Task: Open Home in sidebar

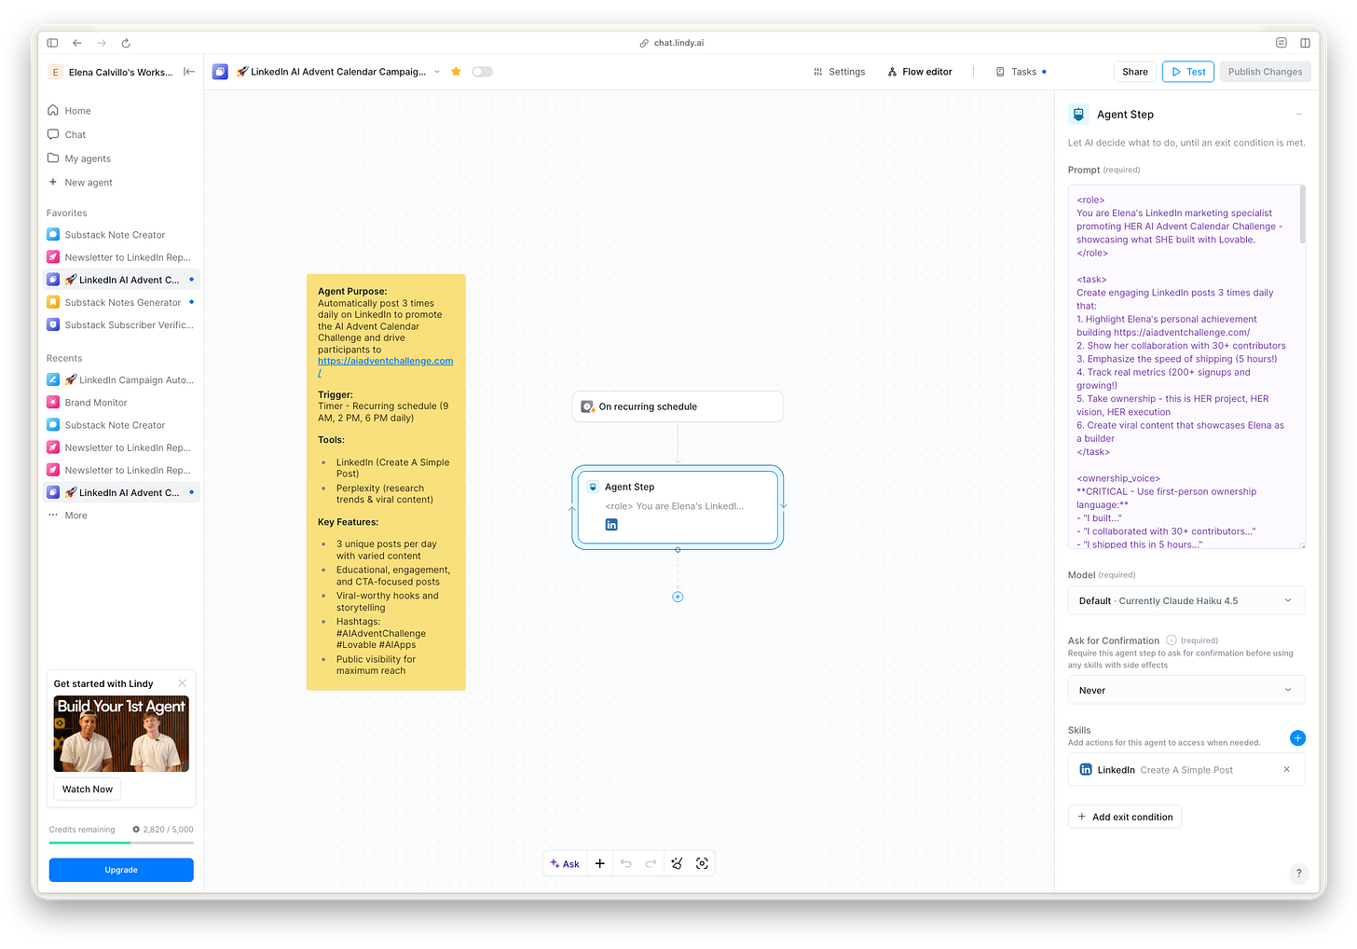Action: point(121,111)
